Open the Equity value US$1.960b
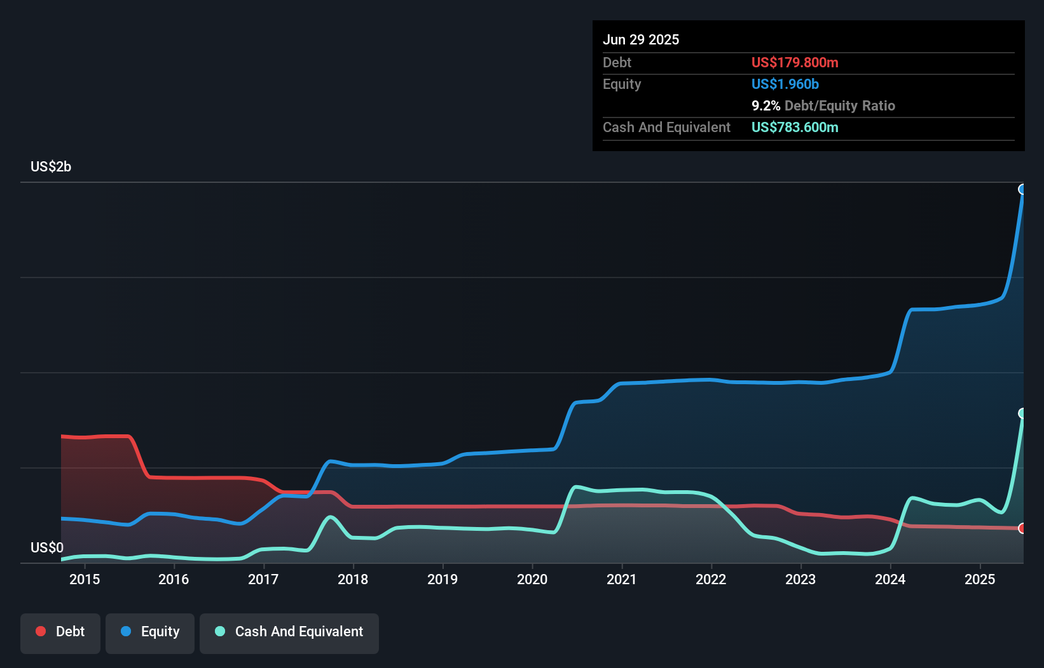 [x=785, y=84]
